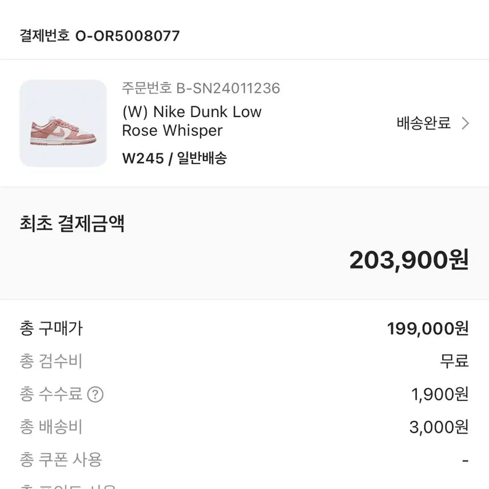
Task: Tap 총 검수비 label
Action: tap(49, 361)
